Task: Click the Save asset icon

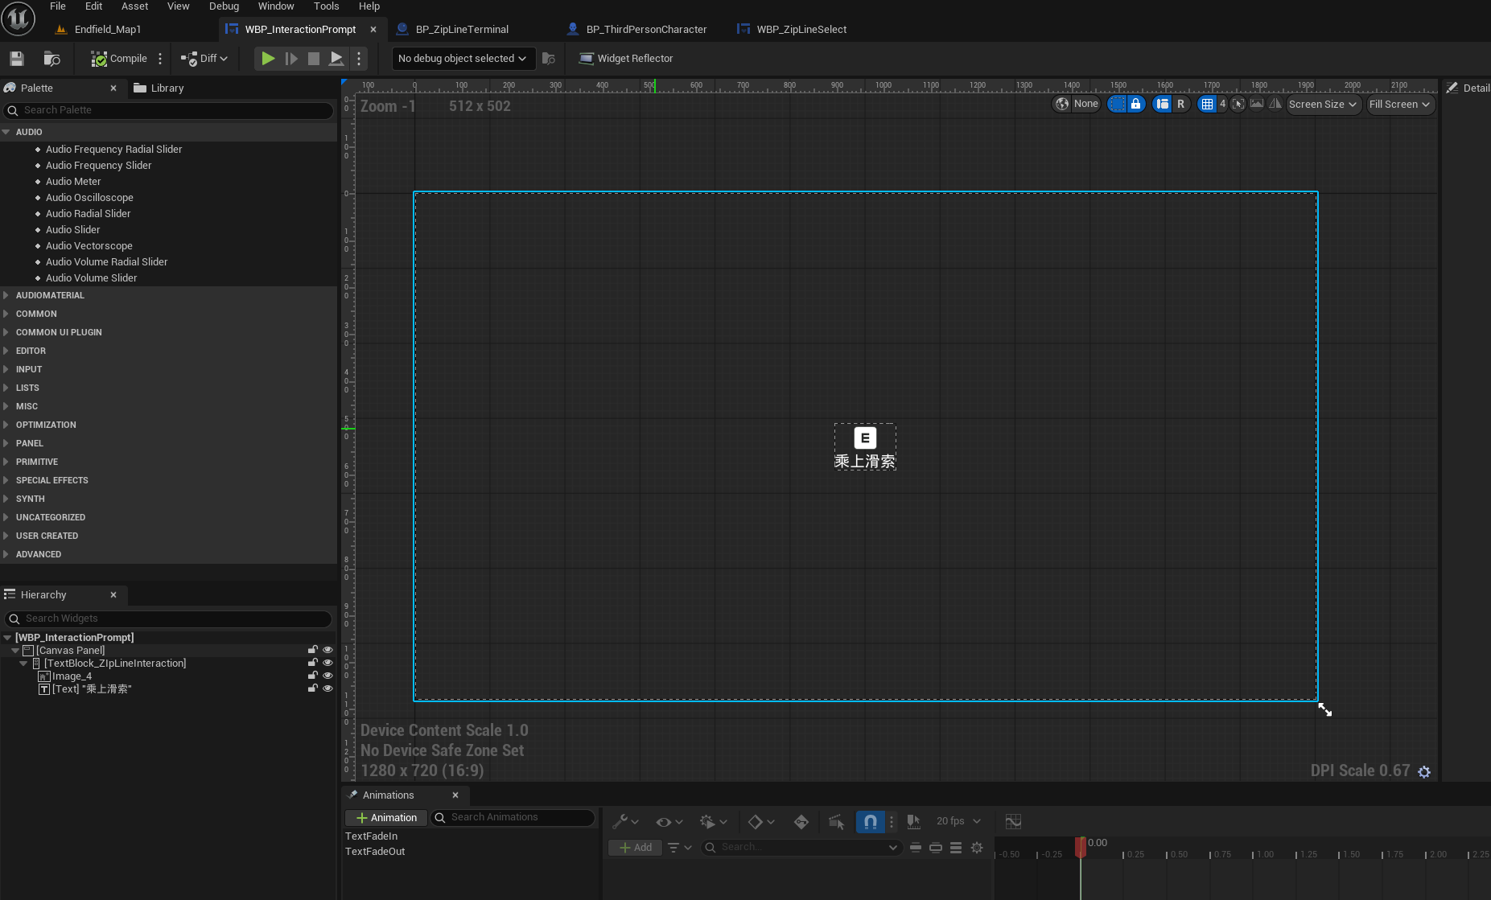Action: click(17, 59)
